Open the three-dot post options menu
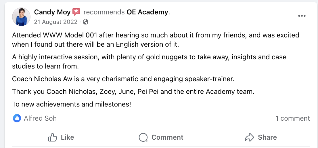 [x=302, y=16]
